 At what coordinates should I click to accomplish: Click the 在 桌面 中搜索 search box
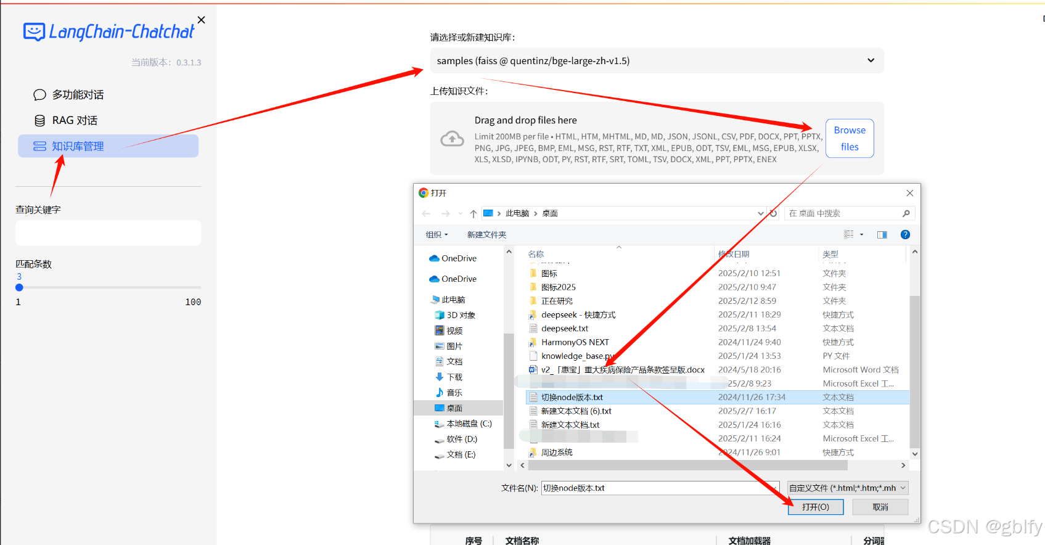tap(849, 213)
